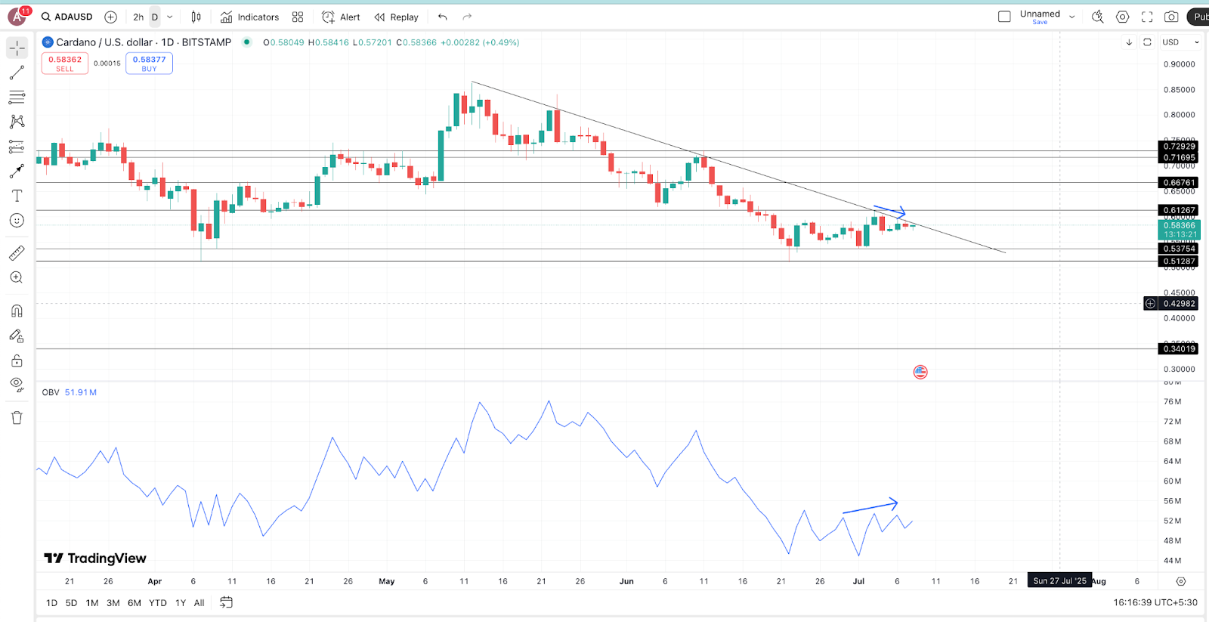Enter fullscreen mode

coord(1147,17)
